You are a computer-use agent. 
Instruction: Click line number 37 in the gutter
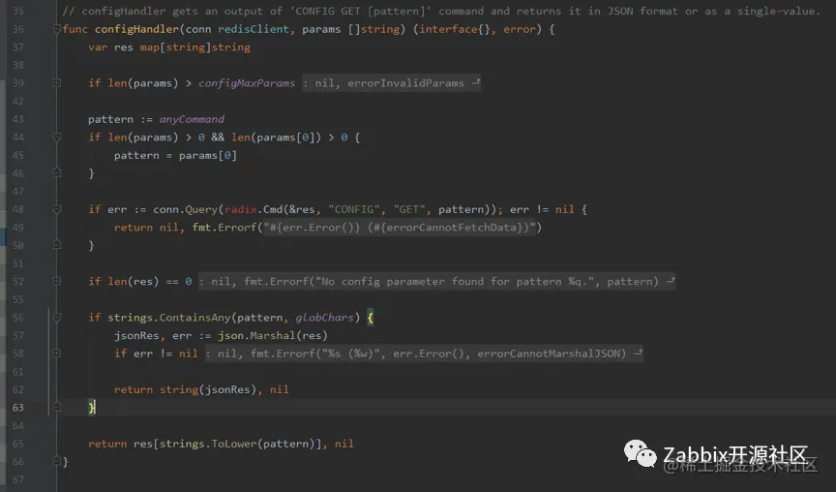(x=18, y=46)
